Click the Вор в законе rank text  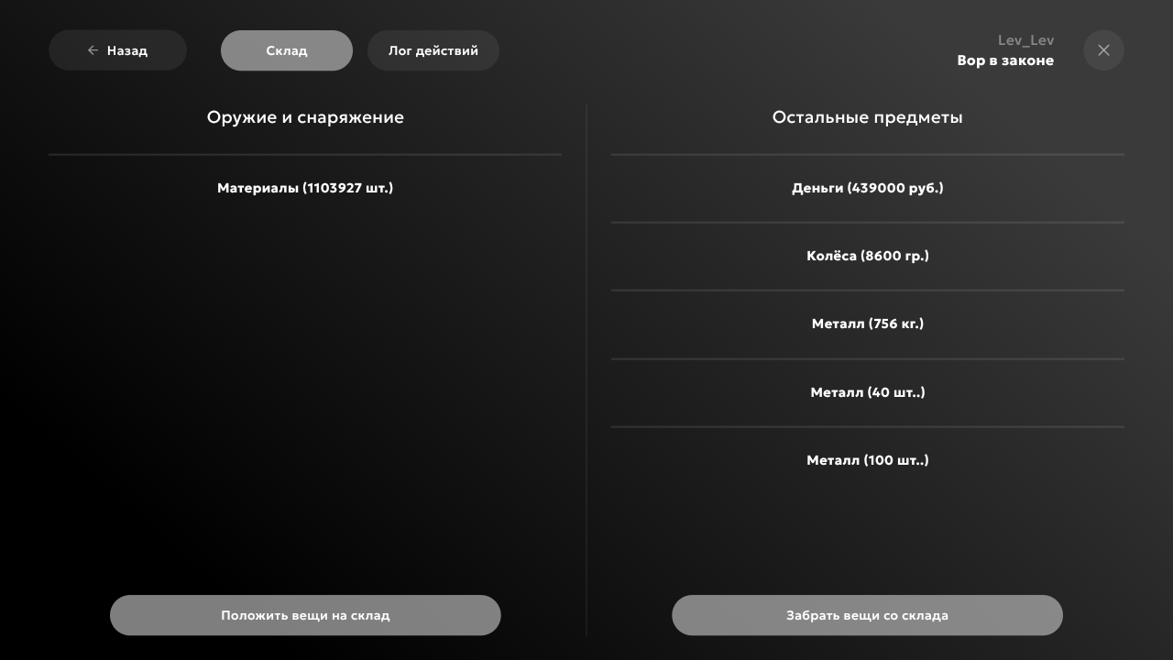[x=1005, y=60]
